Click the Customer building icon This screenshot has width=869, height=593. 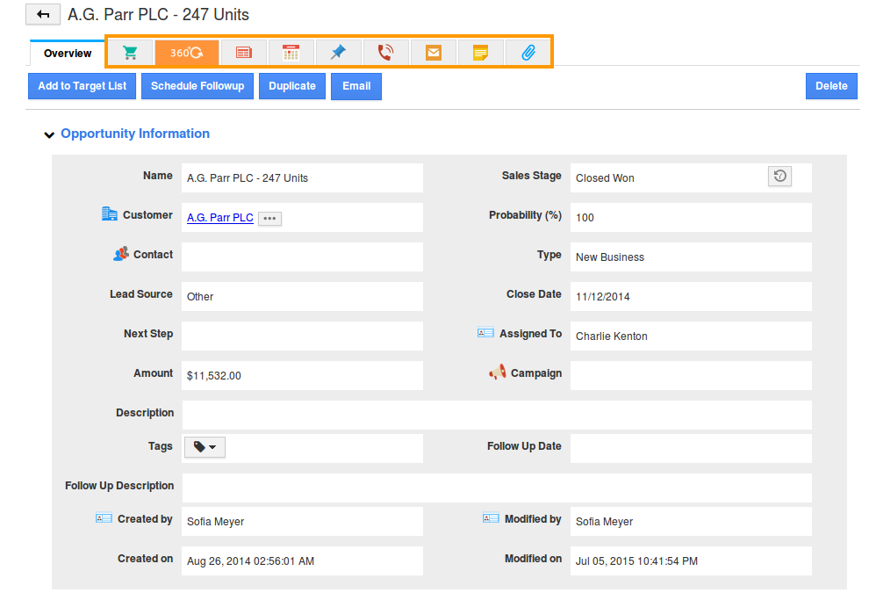pyautogui.click(x=109, y=213)
